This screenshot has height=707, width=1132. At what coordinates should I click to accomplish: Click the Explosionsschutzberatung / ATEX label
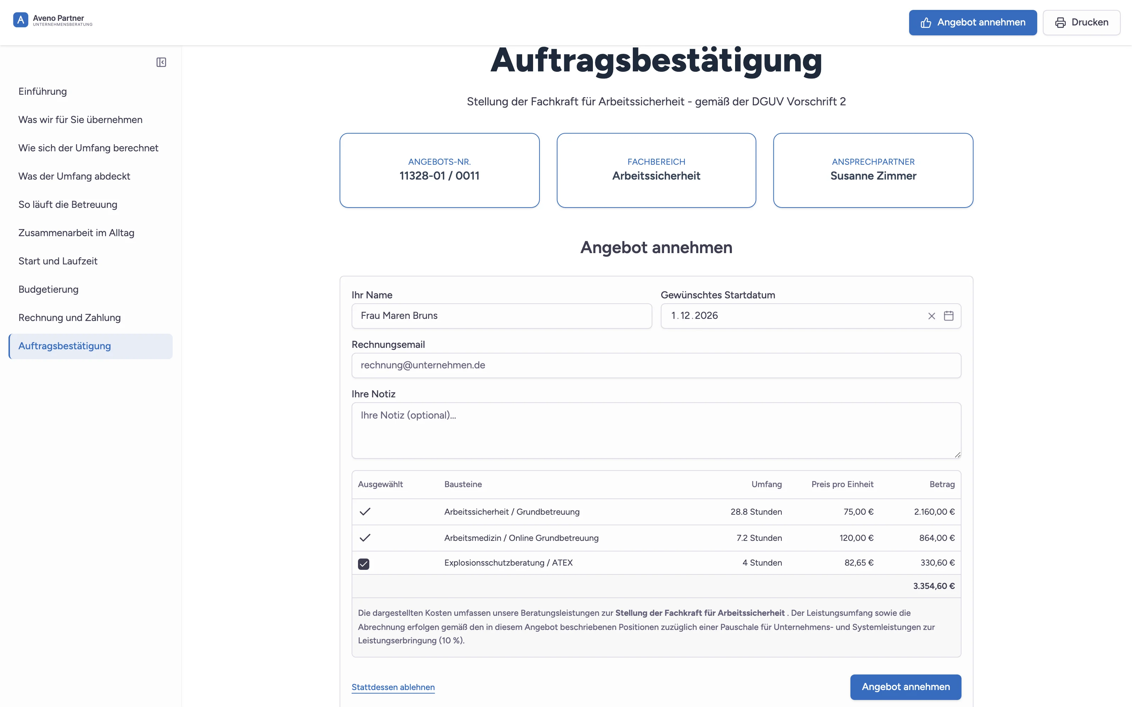[508, 563]
